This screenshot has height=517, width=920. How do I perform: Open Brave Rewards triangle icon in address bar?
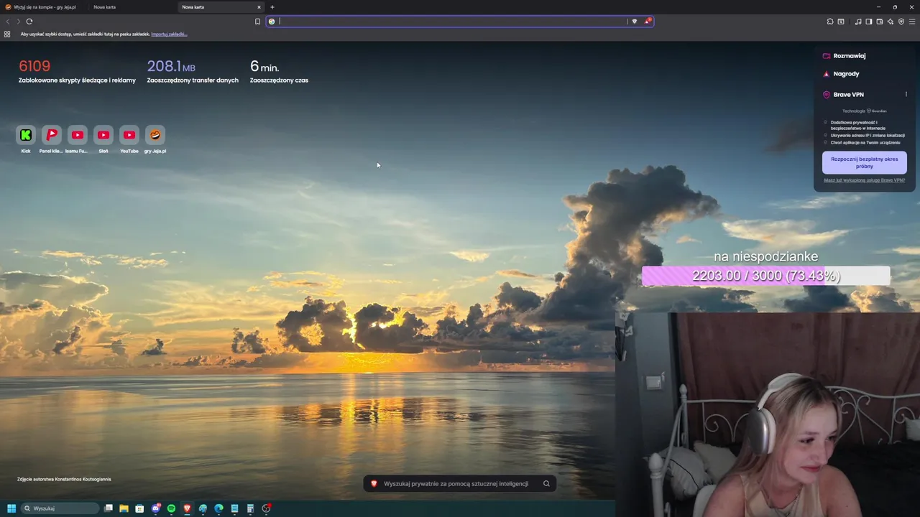(647, 22)
